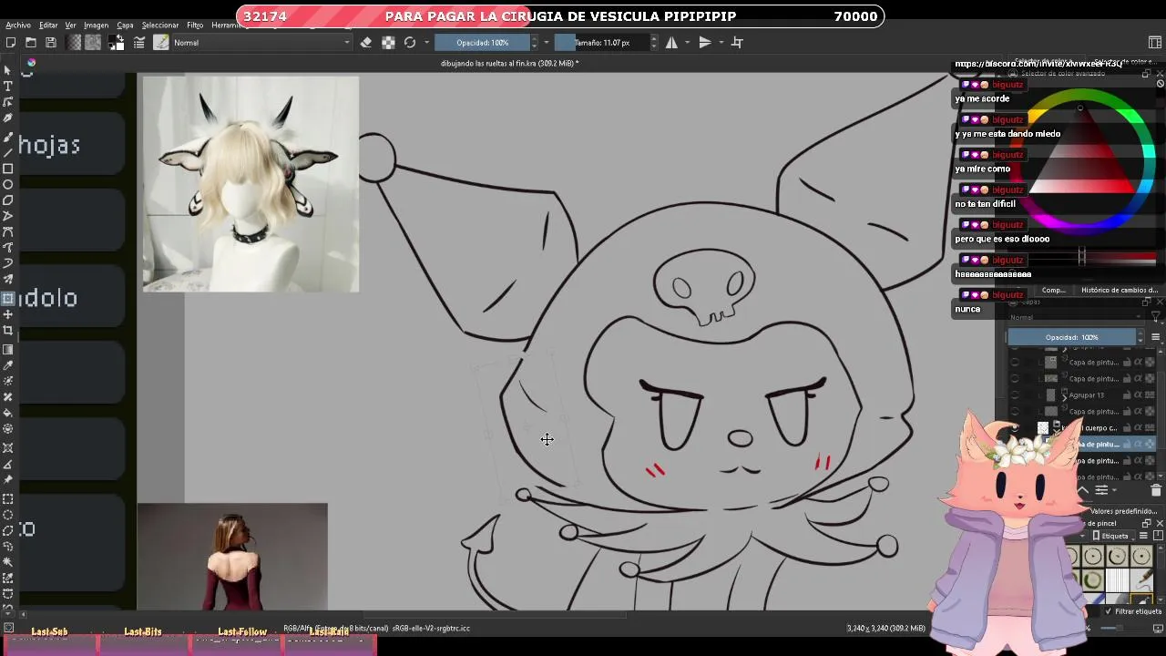
Task: Toggle lock on first Capa de pintu layer
Action: coord(1126,363)
